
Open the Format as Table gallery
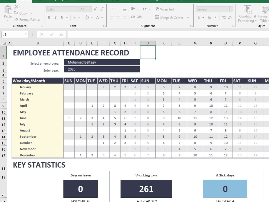pyautogui.click(x=264, y=14)
